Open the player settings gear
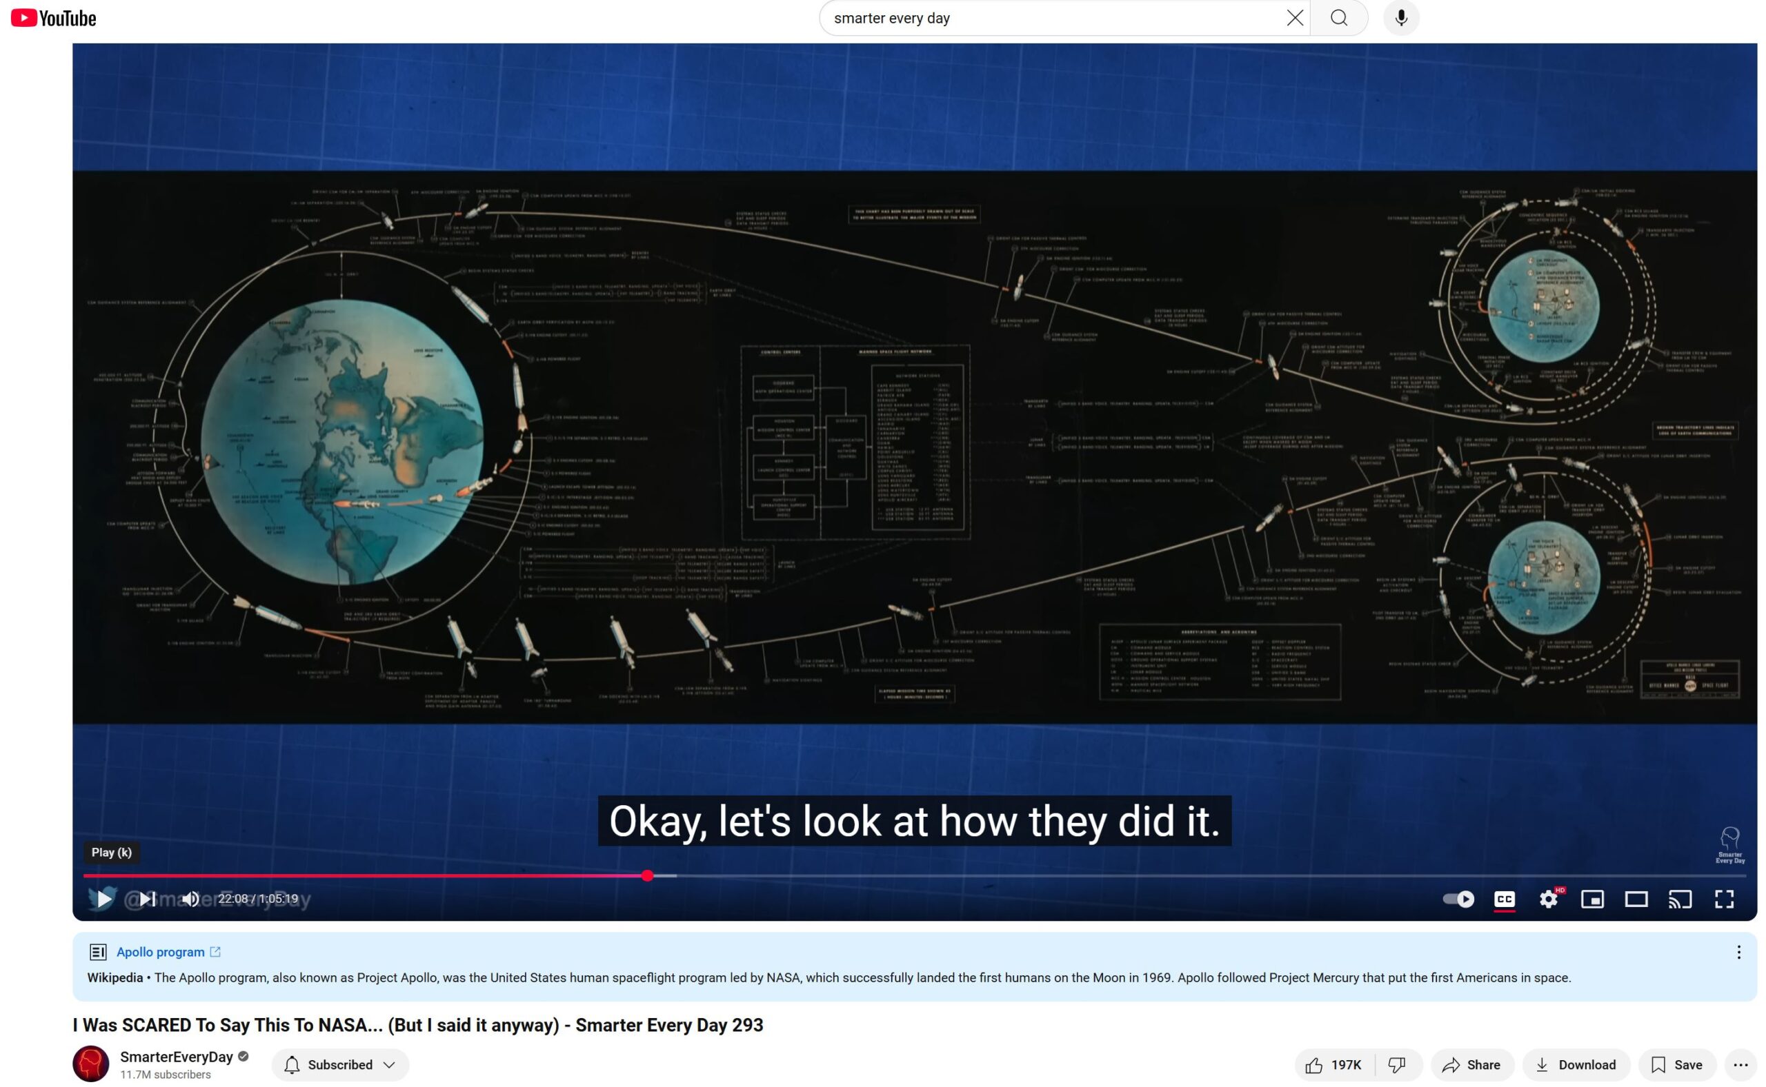Image resolution: width=1766 pixels, height=1087 pixels. click(x=1548, y=899)
